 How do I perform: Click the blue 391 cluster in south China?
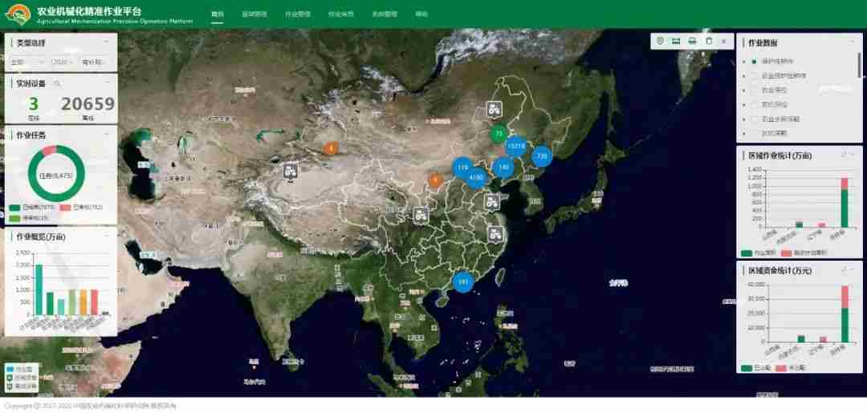click(462, 281)
